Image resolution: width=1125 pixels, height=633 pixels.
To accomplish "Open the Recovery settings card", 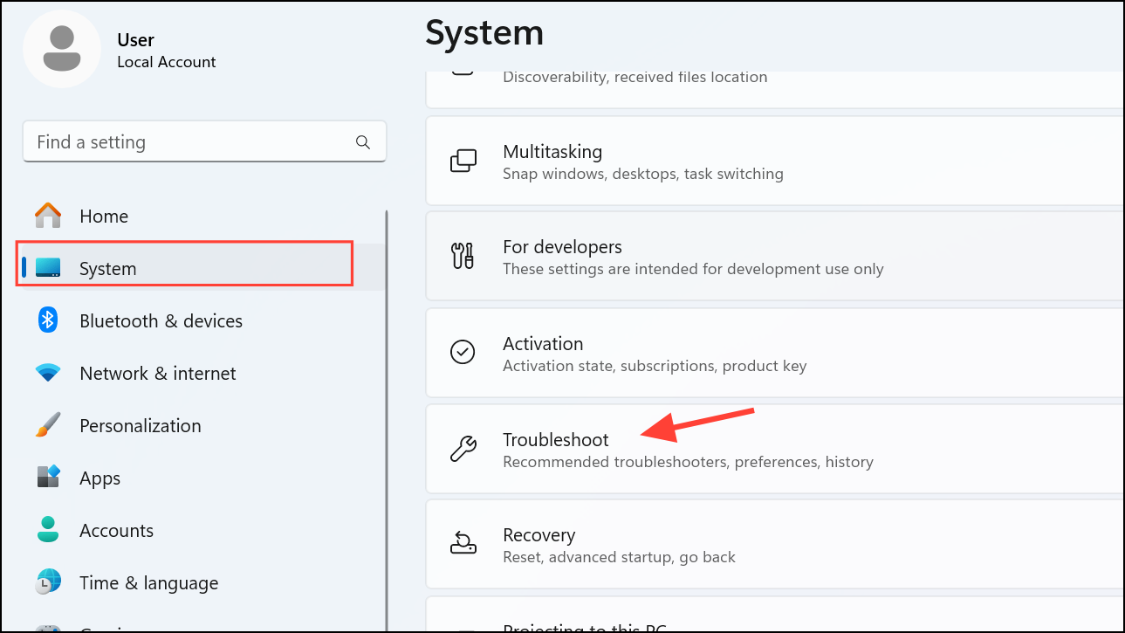I will point(775,545).
